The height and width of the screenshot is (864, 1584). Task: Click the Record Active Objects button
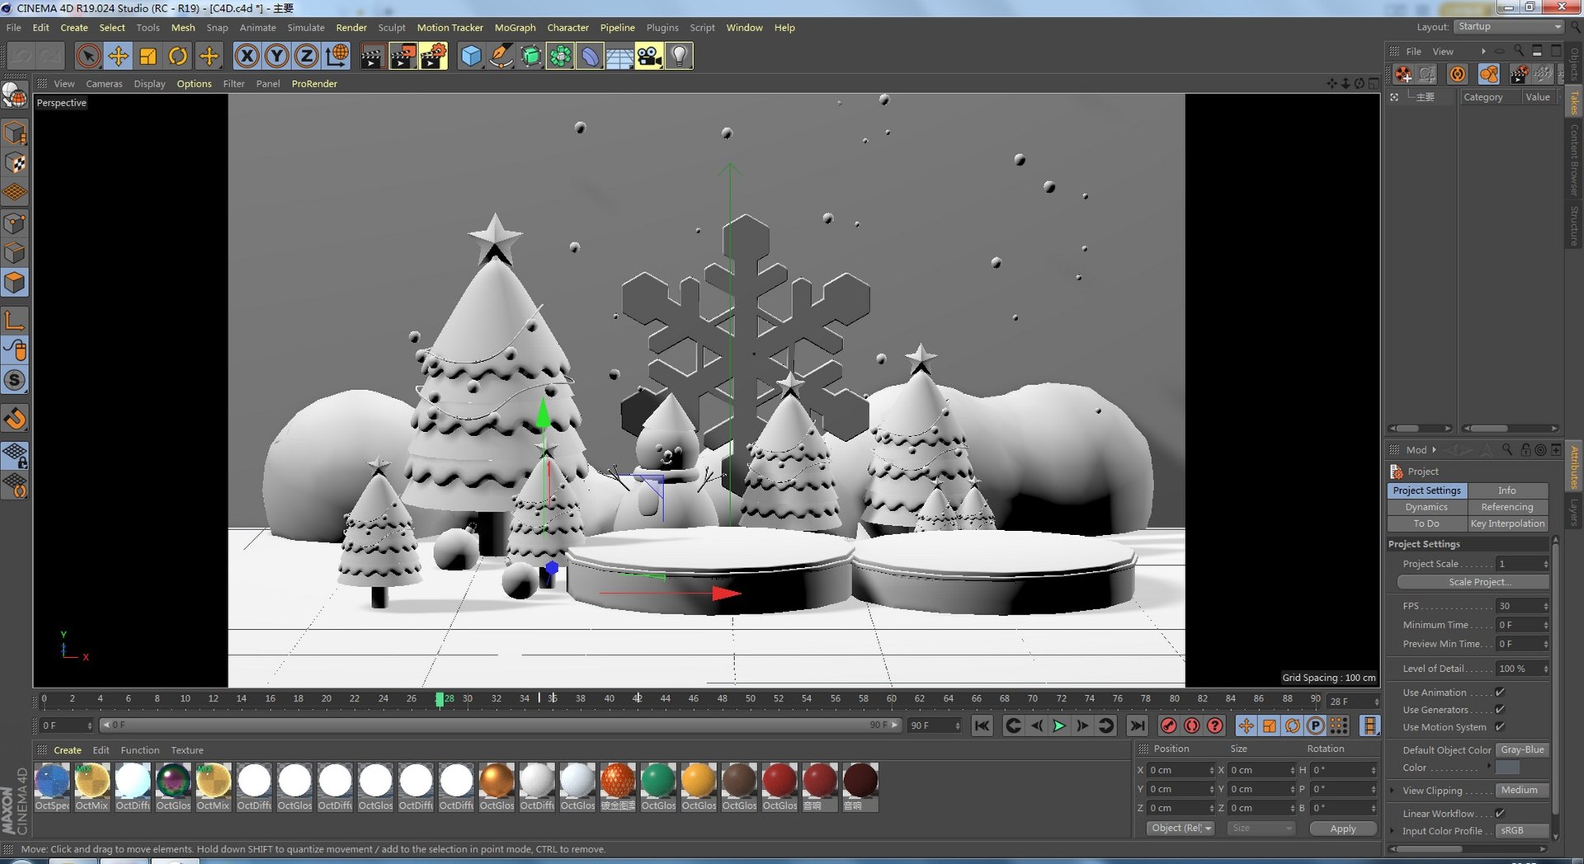click(x=1168, y=725)
